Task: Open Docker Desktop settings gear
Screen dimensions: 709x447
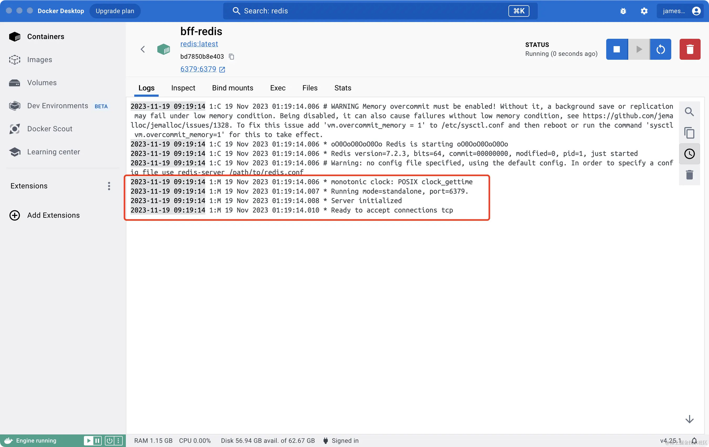Action: coord(644,11)
